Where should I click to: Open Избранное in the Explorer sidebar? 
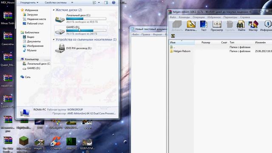click(x=31, y=10)
